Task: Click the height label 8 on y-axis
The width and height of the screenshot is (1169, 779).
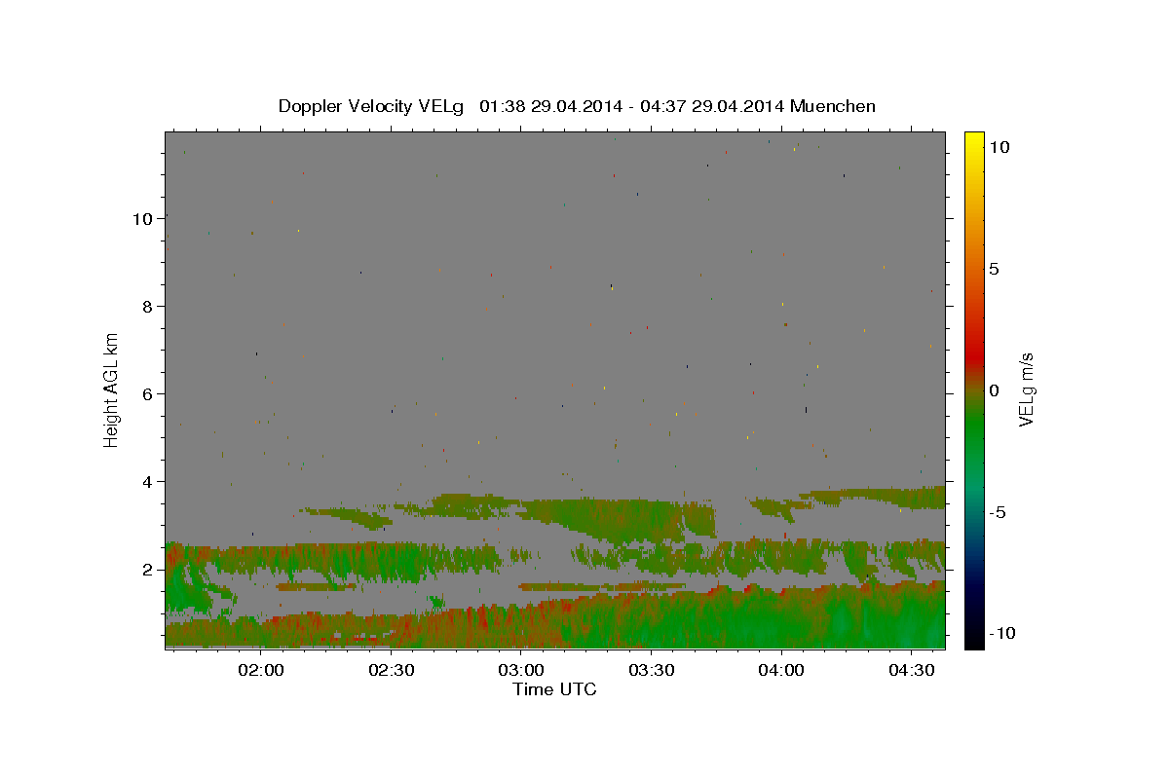Action: [148, 307]
